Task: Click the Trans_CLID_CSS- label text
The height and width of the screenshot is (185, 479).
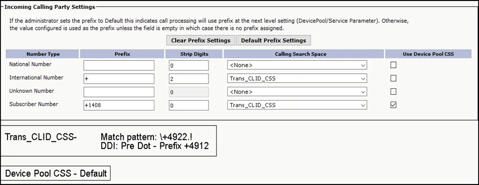Action: point(41,137)
